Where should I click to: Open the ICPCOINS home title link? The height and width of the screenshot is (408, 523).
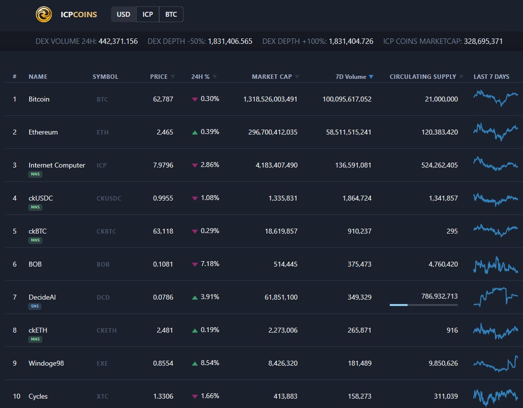coord(79,14)
